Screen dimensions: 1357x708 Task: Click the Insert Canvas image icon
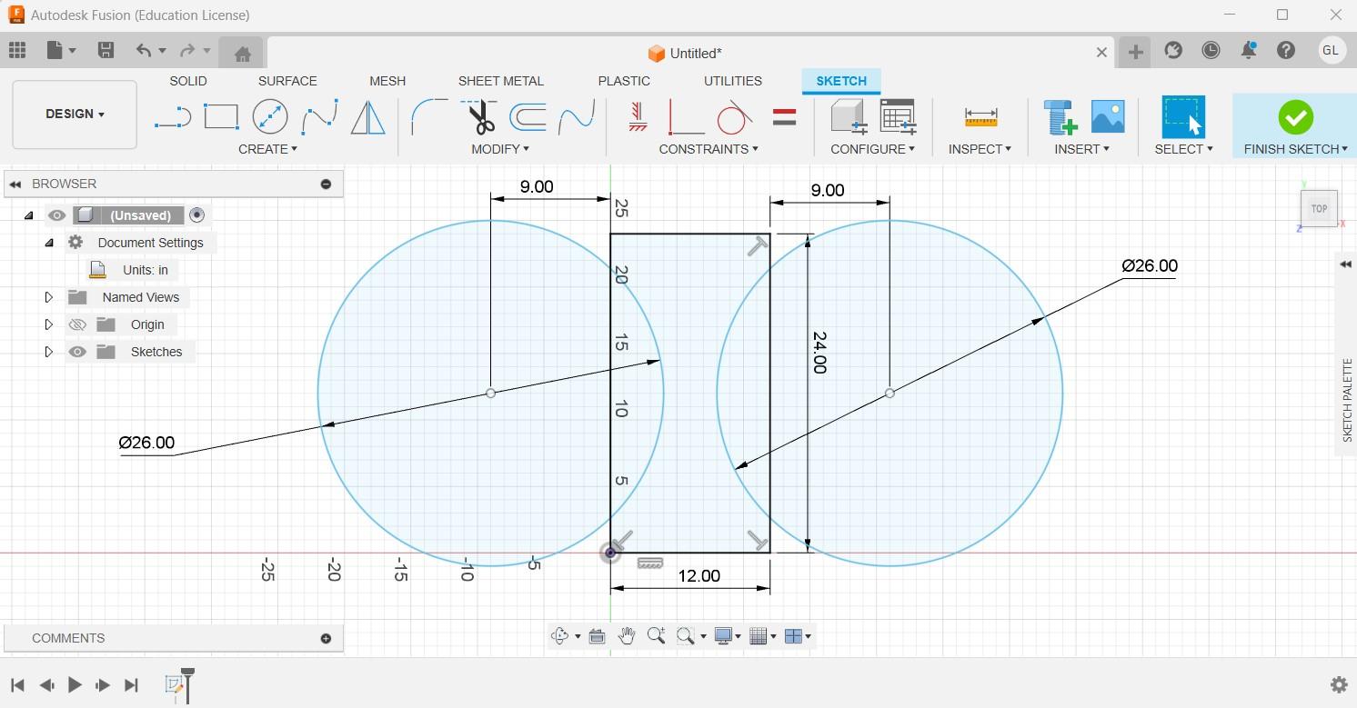pos(1108,117)
